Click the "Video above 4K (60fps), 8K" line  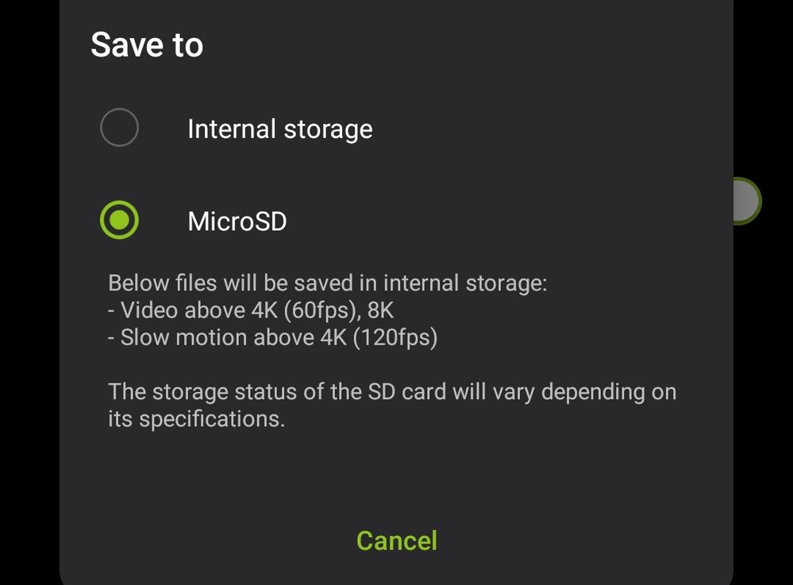(251, 310)
